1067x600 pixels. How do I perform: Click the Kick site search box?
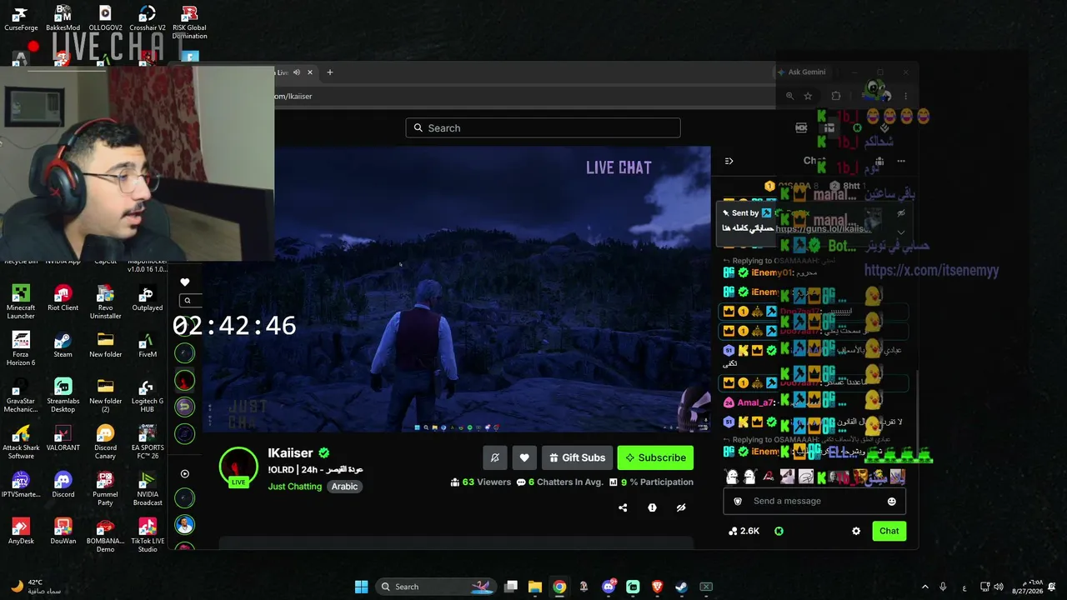point(543,127)
